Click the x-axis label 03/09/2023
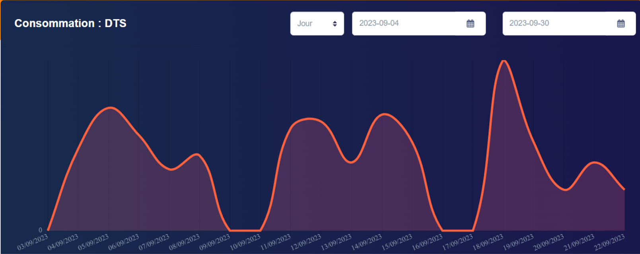 pyautogui.click(x=33, y=242)
